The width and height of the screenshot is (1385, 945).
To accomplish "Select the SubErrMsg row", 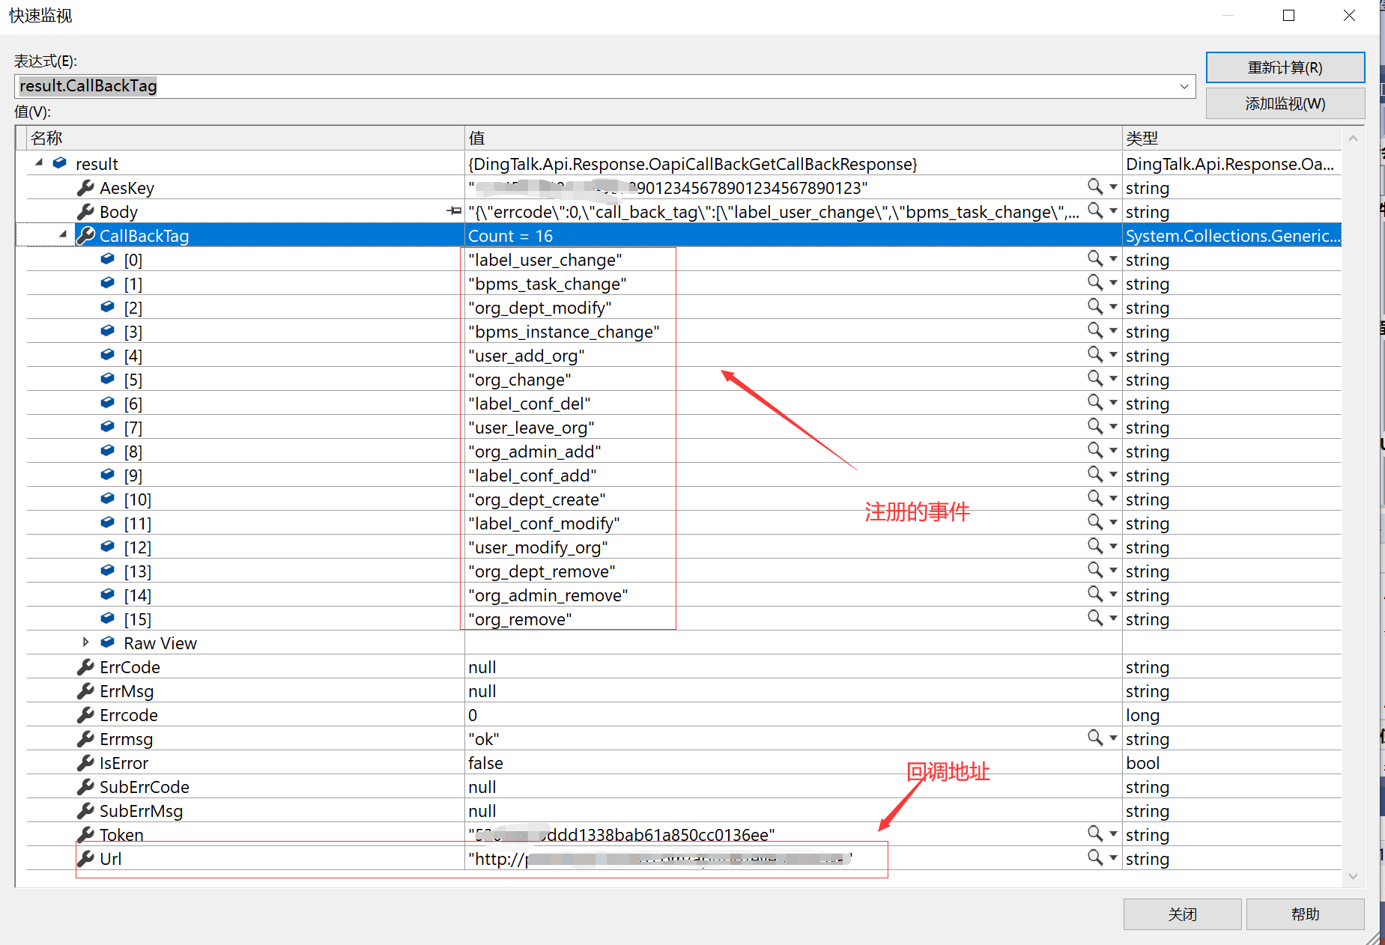I will point(684,810).
